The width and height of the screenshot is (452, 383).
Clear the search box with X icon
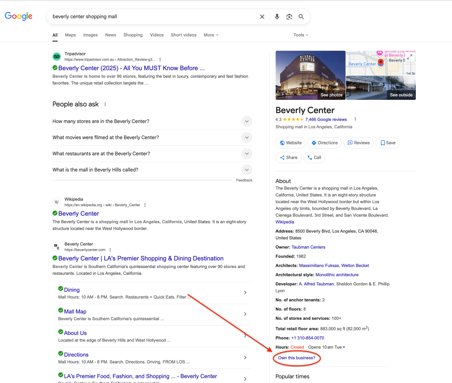tap(262, 17)
